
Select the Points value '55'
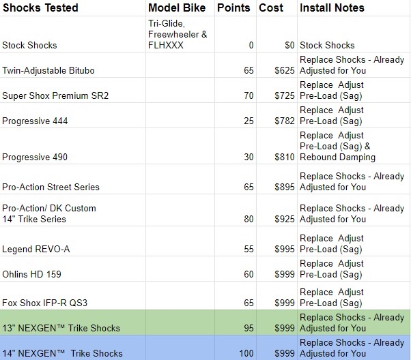(x=235, y=241)
